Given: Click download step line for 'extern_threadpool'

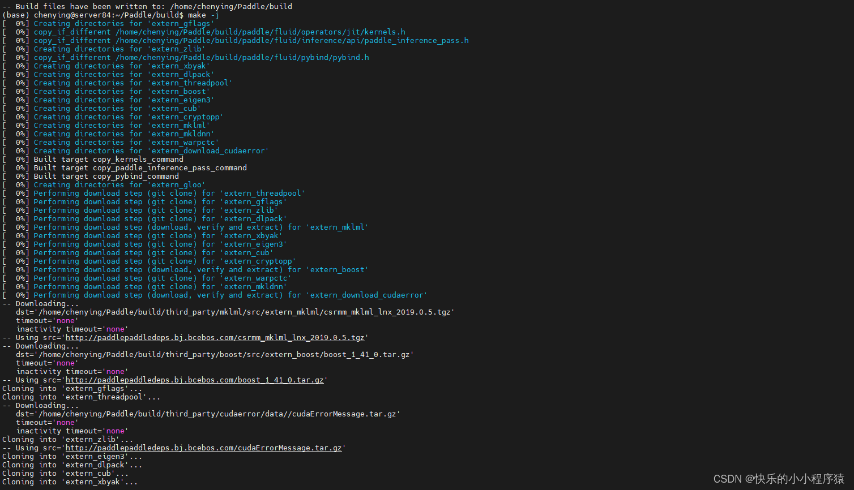Looking at the screenshot, I should (154, 193).
